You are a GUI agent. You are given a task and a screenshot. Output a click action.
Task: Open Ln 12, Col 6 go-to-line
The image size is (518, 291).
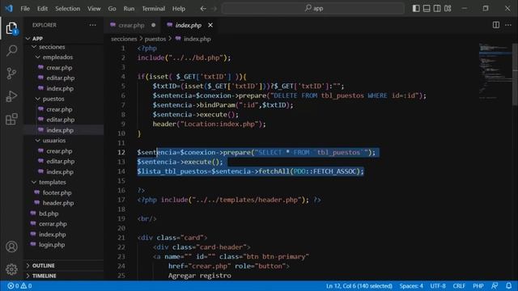359,285
